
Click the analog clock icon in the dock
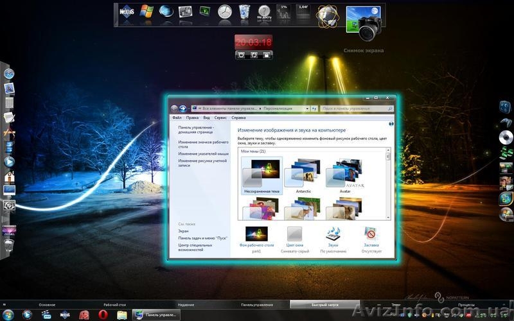pos(224,11)
